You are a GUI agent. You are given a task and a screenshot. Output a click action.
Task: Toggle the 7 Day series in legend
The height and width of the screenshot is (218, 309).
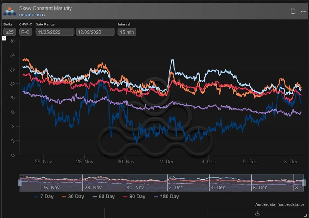[x=44, y=196]
